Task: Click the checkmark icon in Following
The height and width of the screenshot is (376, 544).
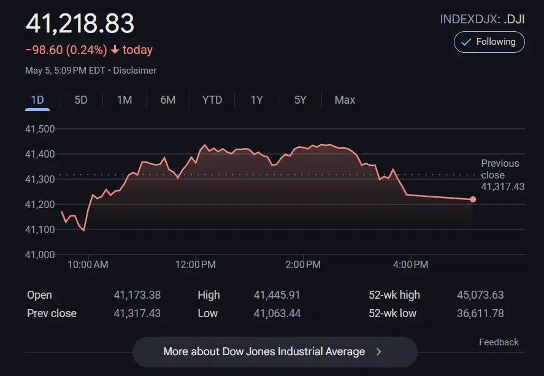Action: (x=466, y=42)
